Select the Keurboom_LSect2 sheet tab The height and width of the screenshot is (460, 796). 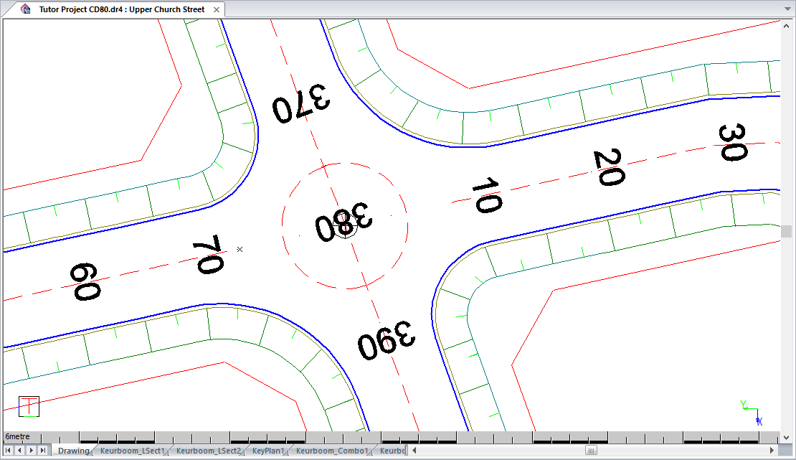pyautogui.click(x=209, y=451)
